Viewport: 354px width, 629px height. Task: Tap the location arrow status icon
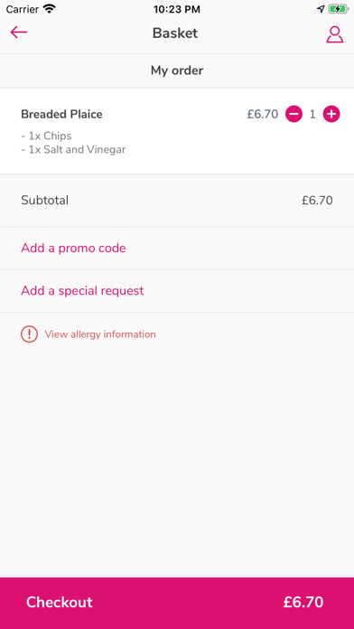coord(321,9)
